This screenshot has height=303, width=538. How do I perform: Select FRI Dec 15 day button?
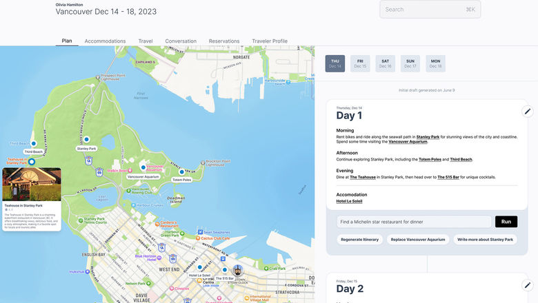(360, 63)
